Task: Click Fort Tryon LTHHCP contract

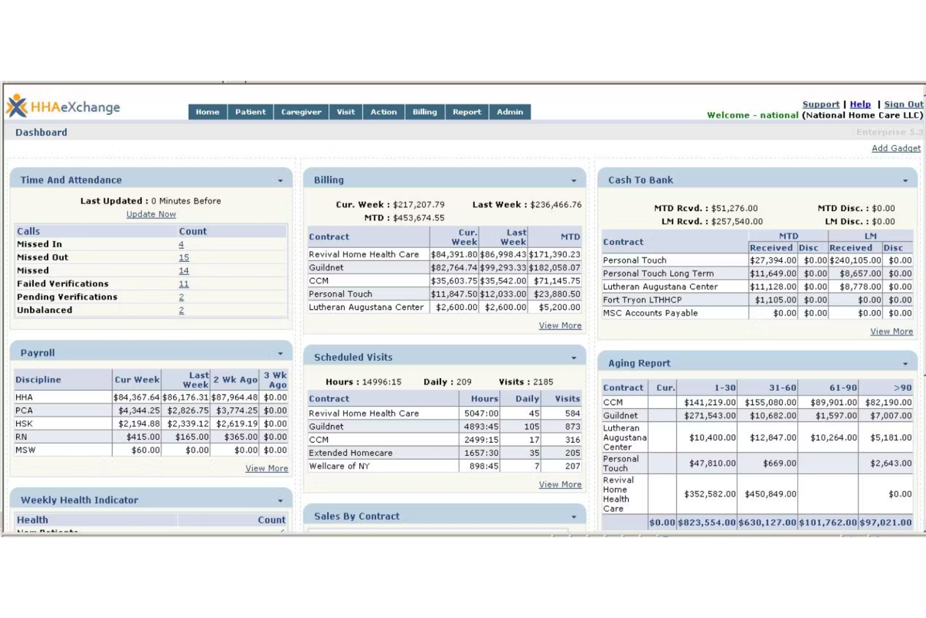Action: click(x=642, y=300)
